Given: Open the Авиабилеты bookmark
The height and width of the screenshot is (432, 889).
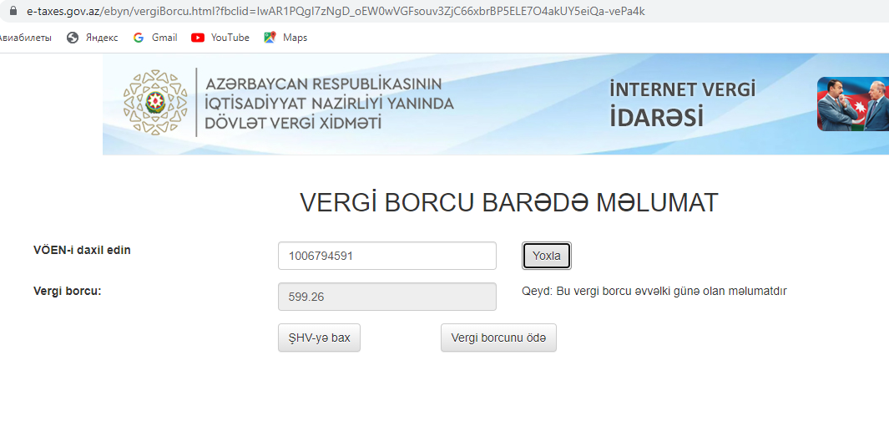Looking at the screenshot, I should point(25,38).
